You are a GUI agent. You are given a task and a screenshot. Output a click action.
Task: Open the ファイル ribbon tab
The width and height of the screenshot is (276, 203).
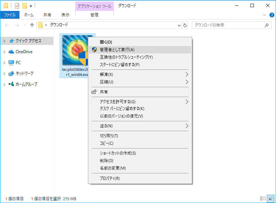click(10, 15)
